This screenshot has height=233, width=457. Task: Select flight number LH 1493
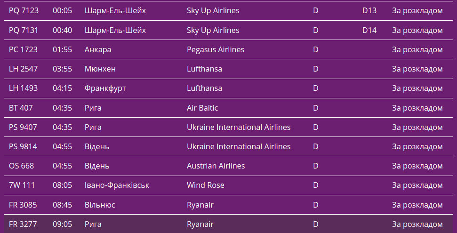pos(24,88)
